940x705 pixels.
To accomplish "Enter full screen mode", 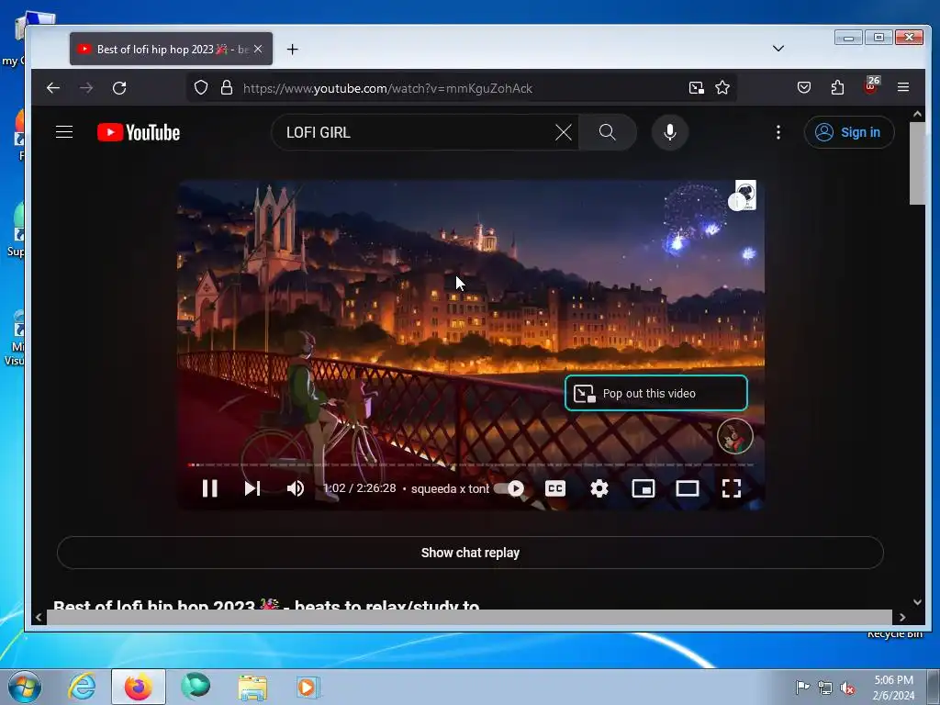I will point(732,488).
